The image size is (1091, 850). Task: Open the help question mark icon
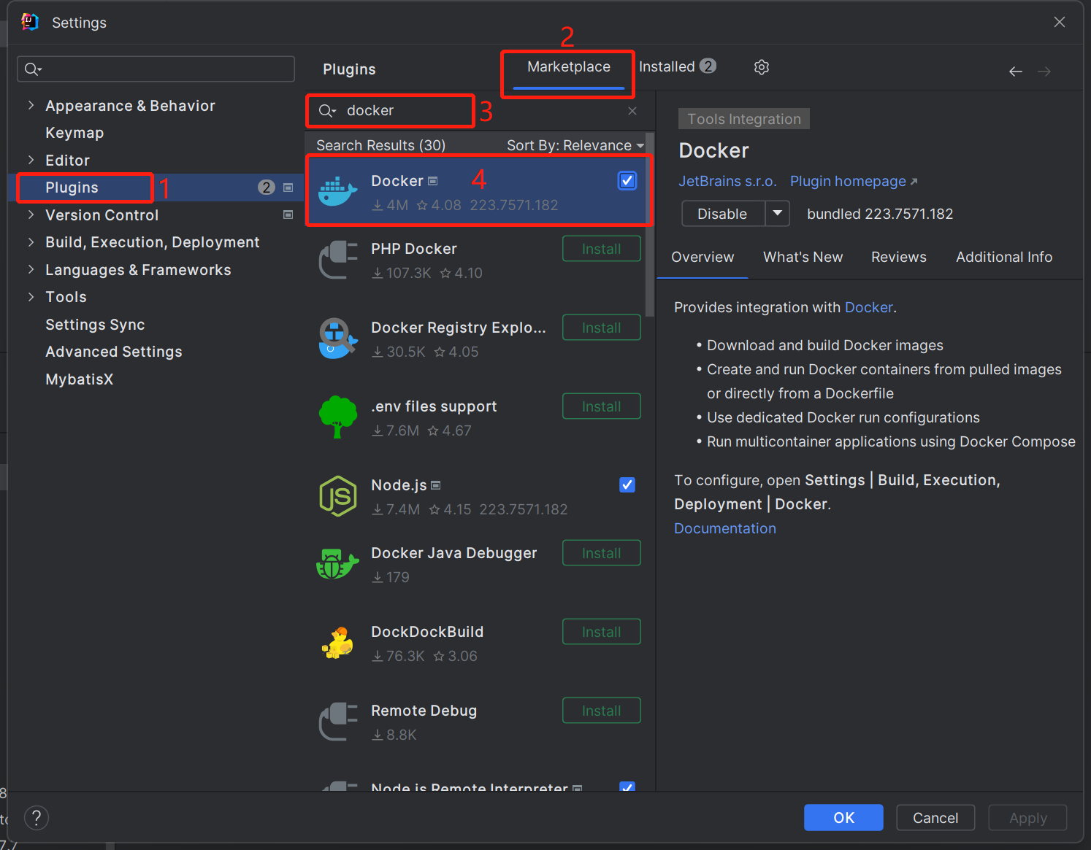[x=37, y=818]
